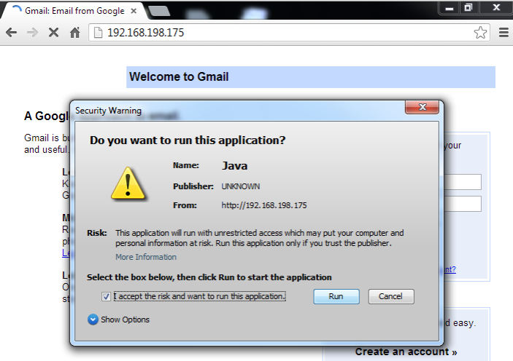Go back with the browser back arrow

coord(11,32)
